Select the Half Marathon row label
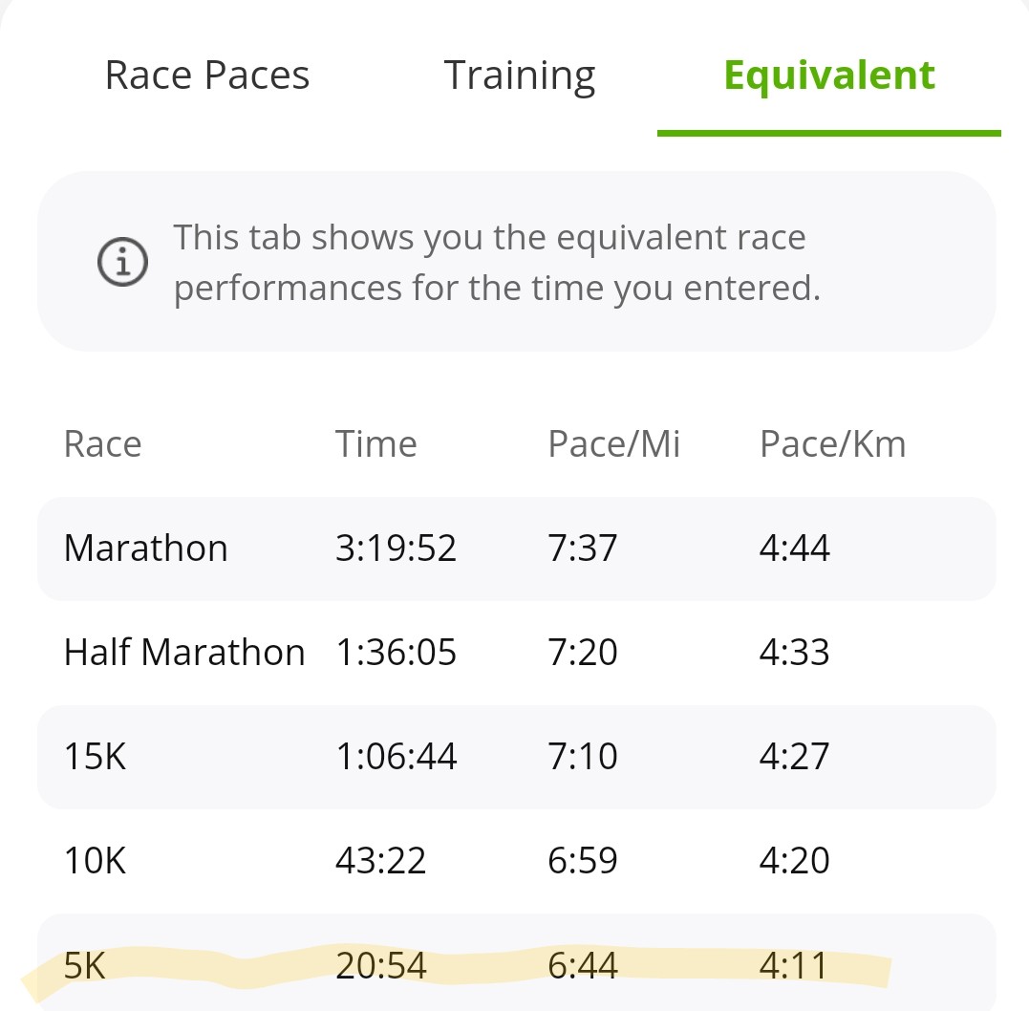 184,653
